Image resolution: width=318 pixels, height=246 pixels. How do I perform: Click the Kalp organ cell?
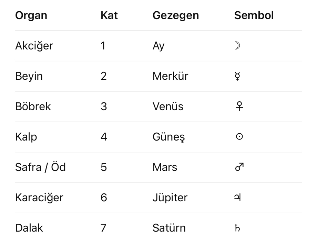[x=26, y=137]
